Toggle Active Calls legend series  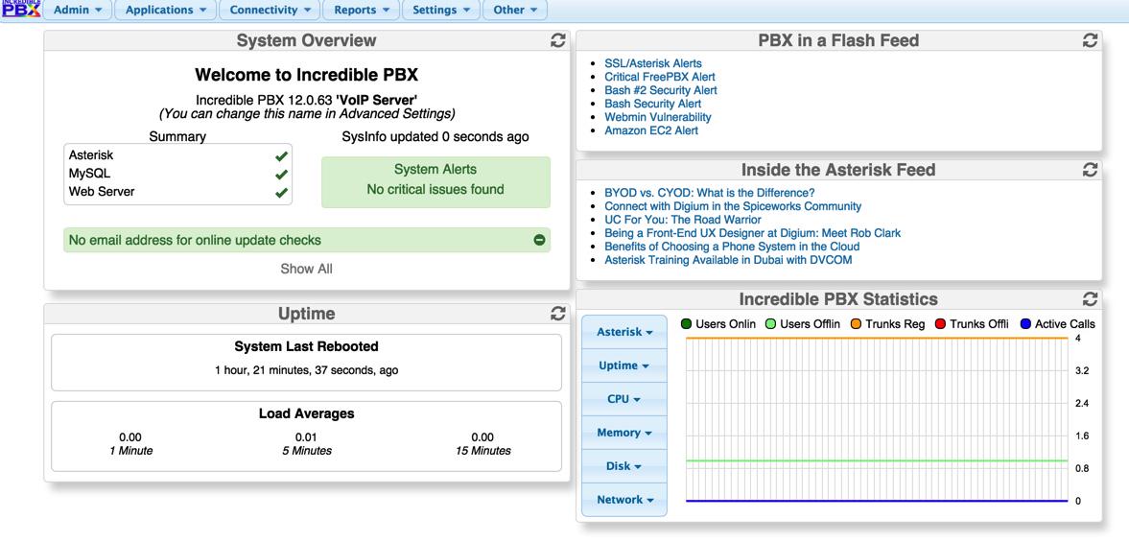1058,324
